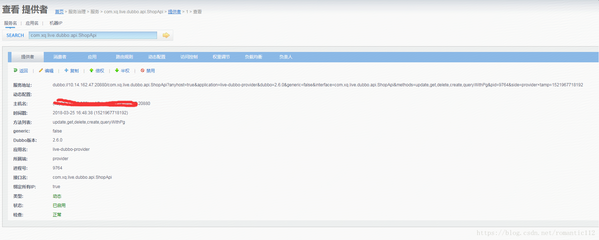The height and width of the screenshot is (240, 599).
Task: Click the 返回 link
Action: click(24, 71)
